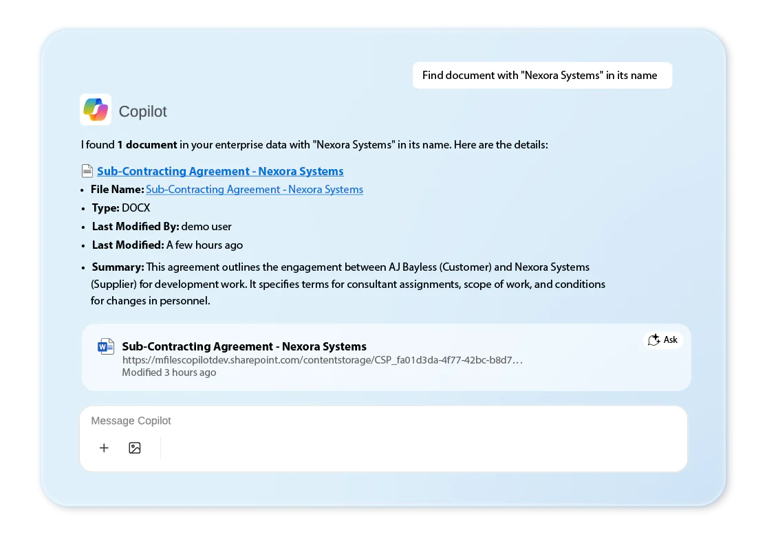Click the image upload icon

coord(135,448)
